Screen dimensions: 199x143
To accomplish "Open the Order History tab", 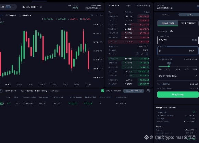I will coord(41,91).
